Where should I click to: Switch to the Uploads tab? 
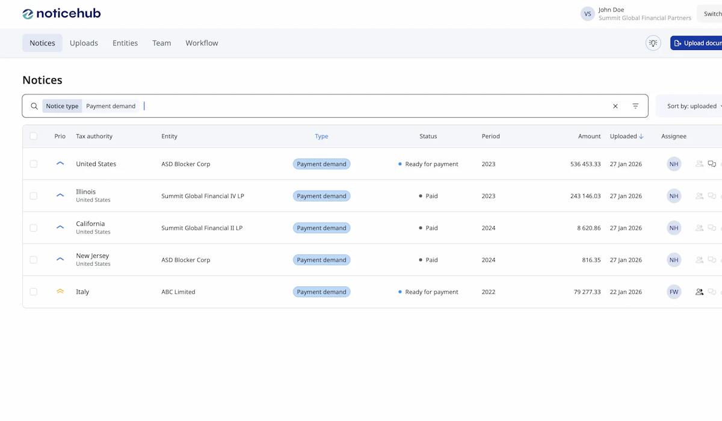point(84,43)
